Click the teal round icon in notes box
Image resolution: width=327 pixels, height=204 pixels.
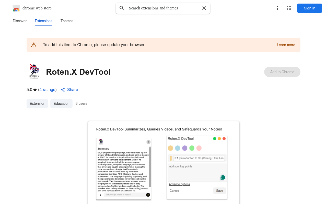[223, 177]
